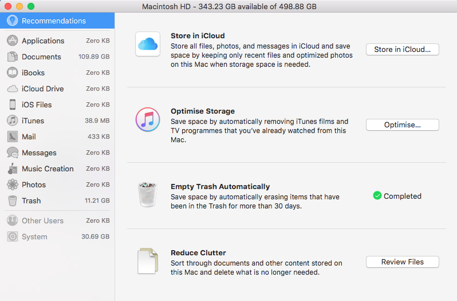Click the System gear icon
Image resolution: width=457 pixels, height=301 pixels.
tap(12, 236)
